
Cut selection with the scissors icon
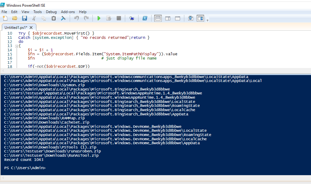(34, 19)
